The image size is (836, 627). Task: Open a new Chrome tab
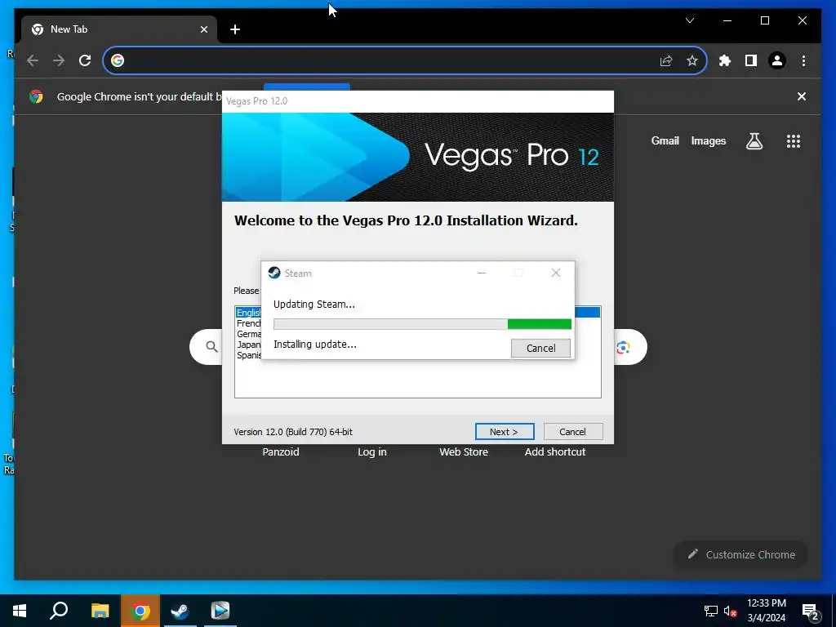pos(234,29)
